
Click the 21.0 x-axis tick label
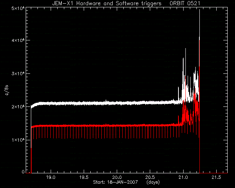183,177
